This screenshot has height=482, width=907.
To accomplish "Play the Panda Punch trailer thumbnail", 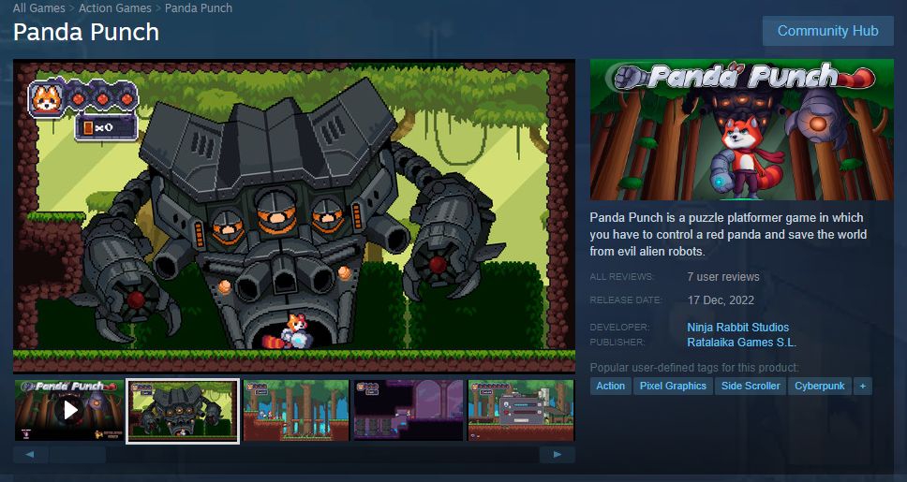I will [69, 410].
